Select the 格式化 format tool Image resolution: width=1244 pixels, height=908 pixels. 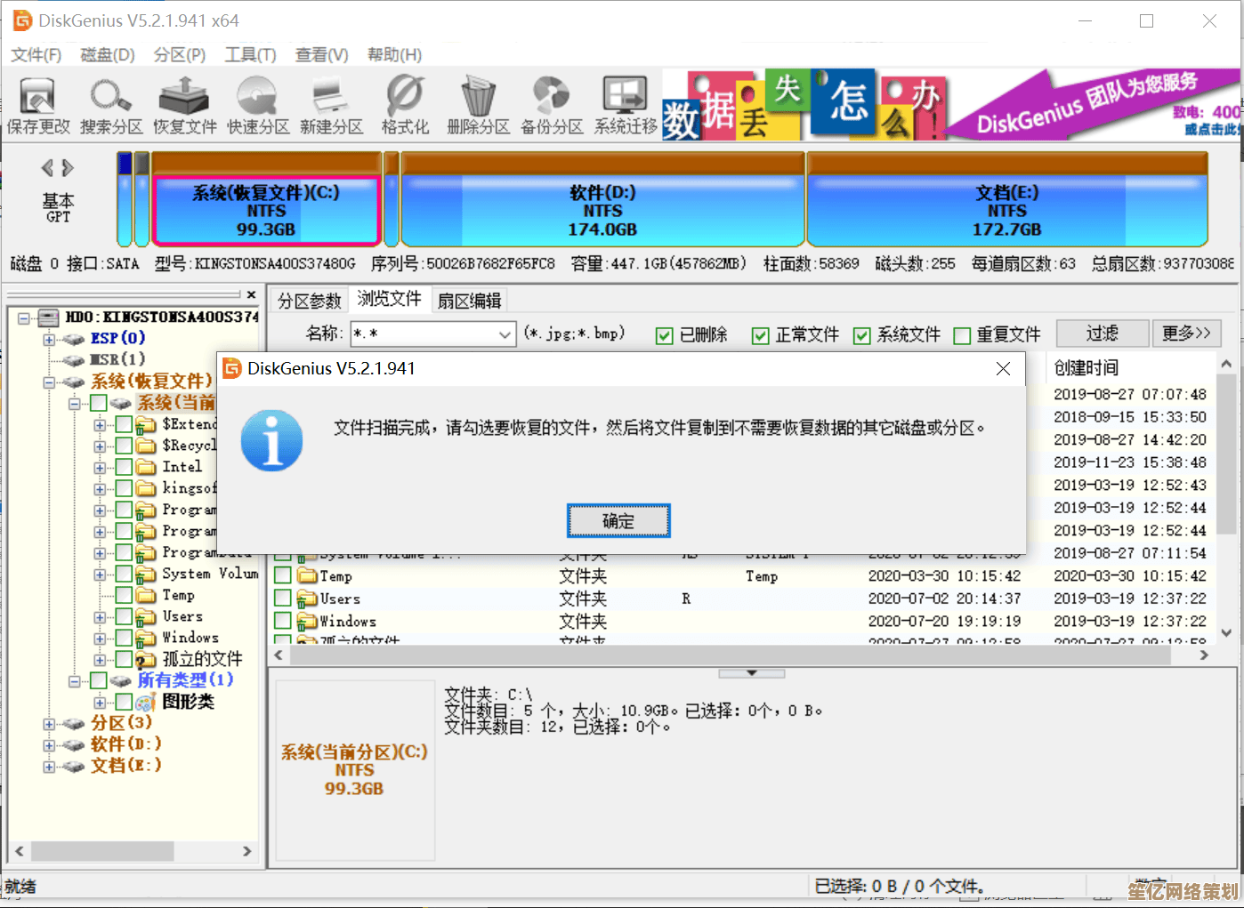coord(405,105)
